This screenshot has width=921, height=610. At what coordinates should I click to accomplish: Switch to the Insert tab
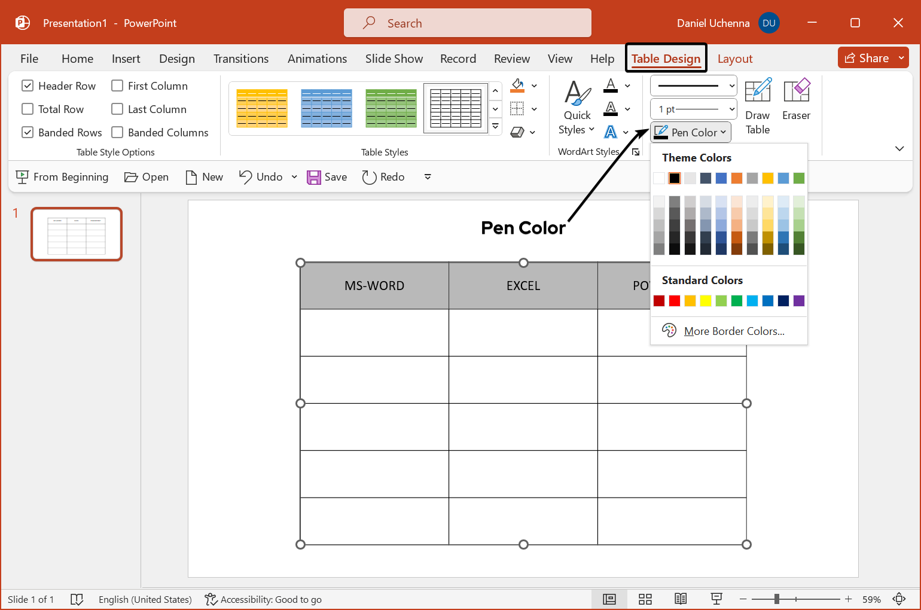point(126,59)
